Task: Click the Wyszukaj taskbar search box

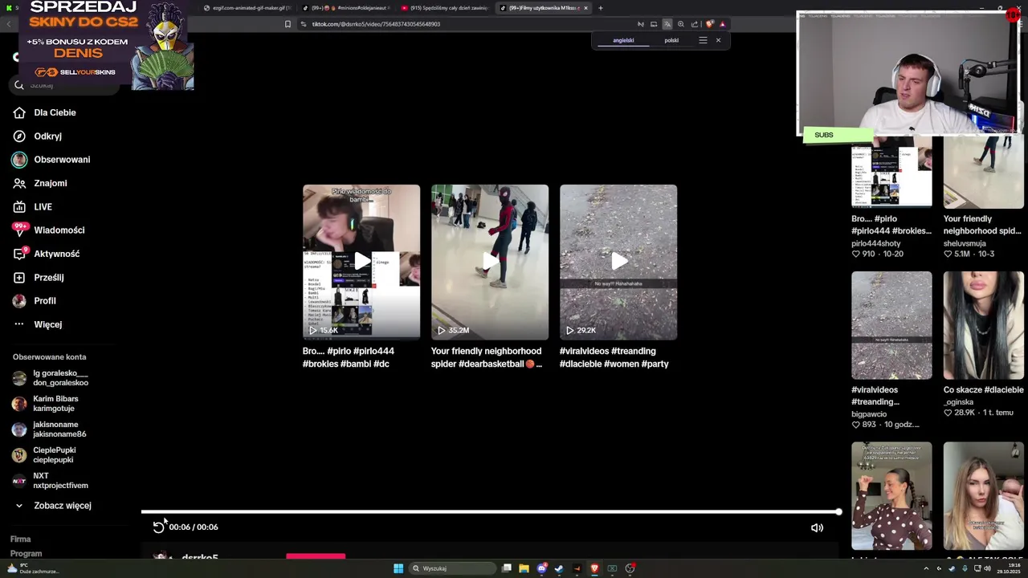Action: click(x=452, y=568)
